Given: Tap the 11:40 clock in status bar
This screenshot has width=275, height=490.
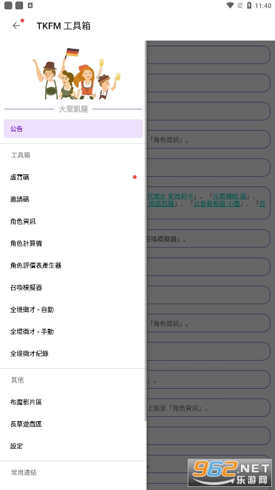Looking at the screenshot, I should click(x=263, y=6).
